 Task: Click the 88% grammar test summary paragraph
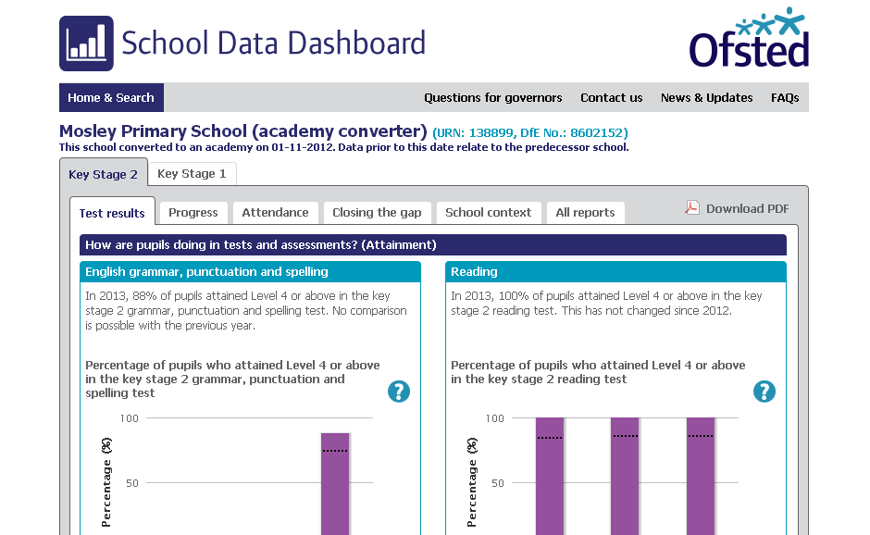coord(246,311)
